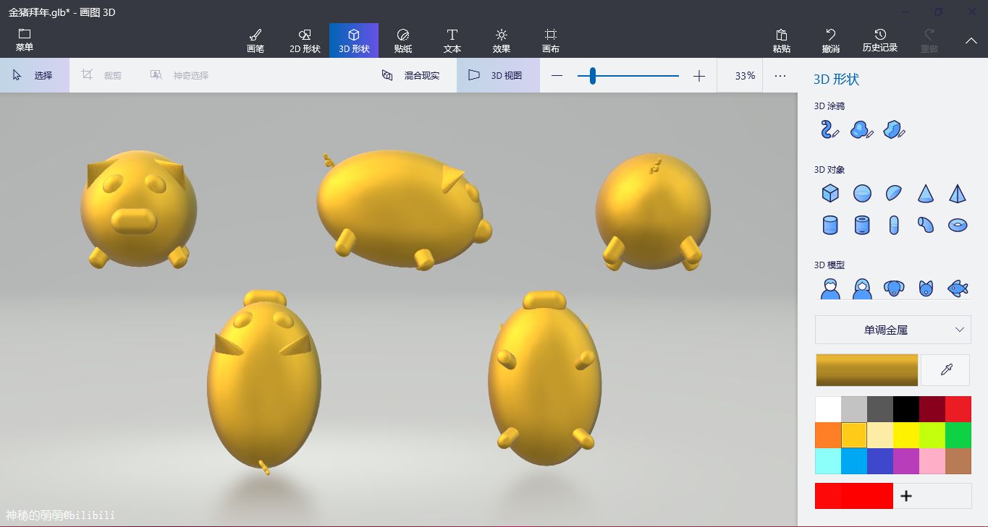Choose the light gray color swatch
This screenshot has width=988, height=527.
(854, 409)
